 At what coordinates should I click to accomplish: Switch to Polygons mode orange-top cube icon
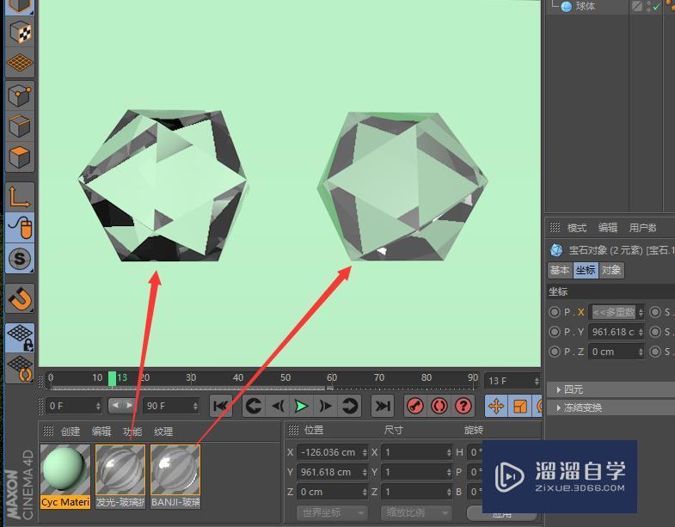(x=20, y=156)
